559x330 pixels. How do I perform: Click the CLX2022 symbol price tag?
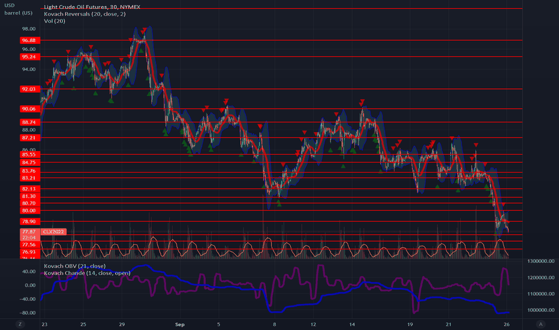(x=53, y=232)
